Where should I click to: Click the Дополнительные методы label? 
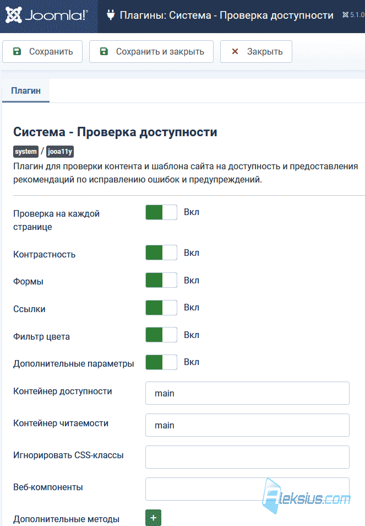coord(66,519)
